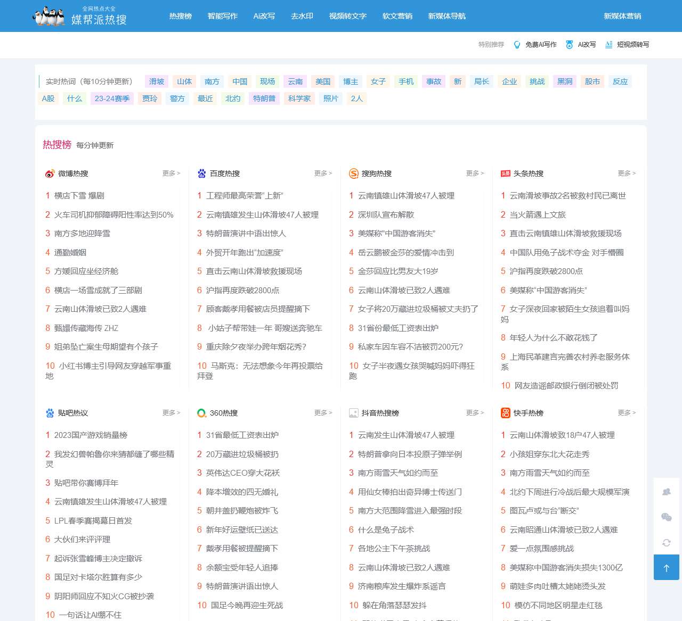Click the blue back-to-top arrow button
The width and height of the screenshot is (682, 621).
(x=666, y=567)
